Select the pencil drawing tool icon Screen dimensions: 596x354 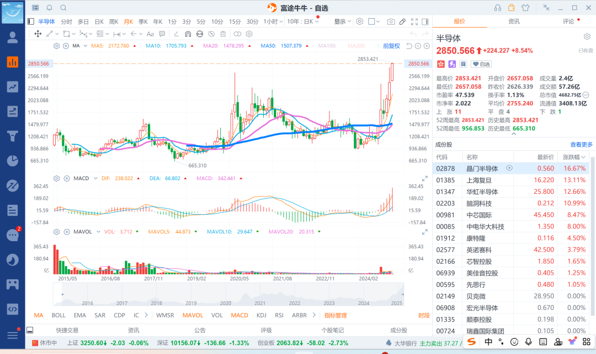(x=402, y=21)
